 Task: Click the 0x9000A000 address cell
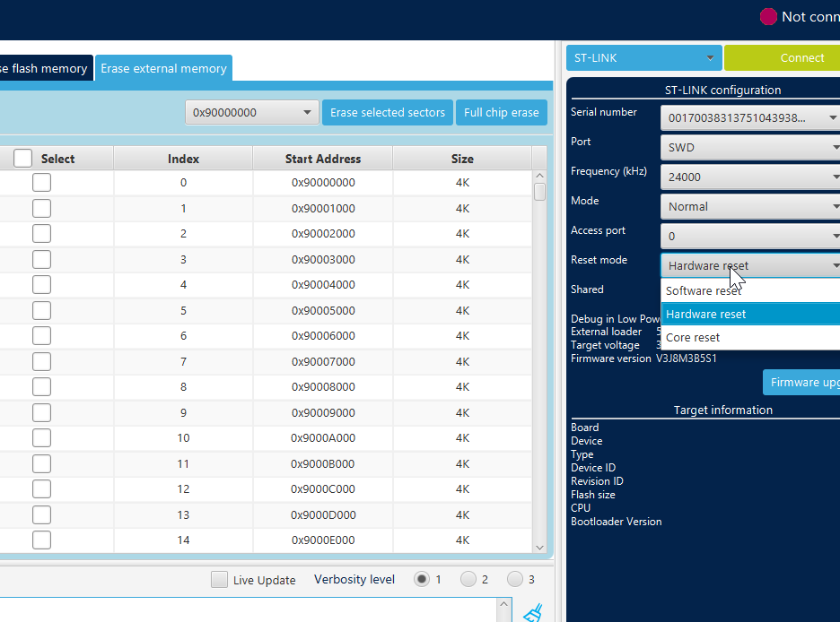(323, 438)
